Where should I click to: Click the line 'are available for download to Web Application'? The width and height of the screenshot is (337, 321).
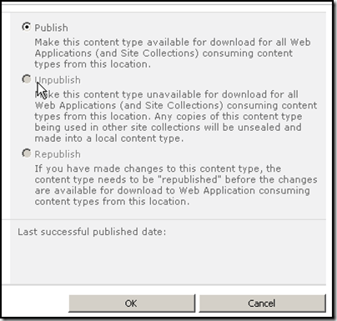click(172, 190)
